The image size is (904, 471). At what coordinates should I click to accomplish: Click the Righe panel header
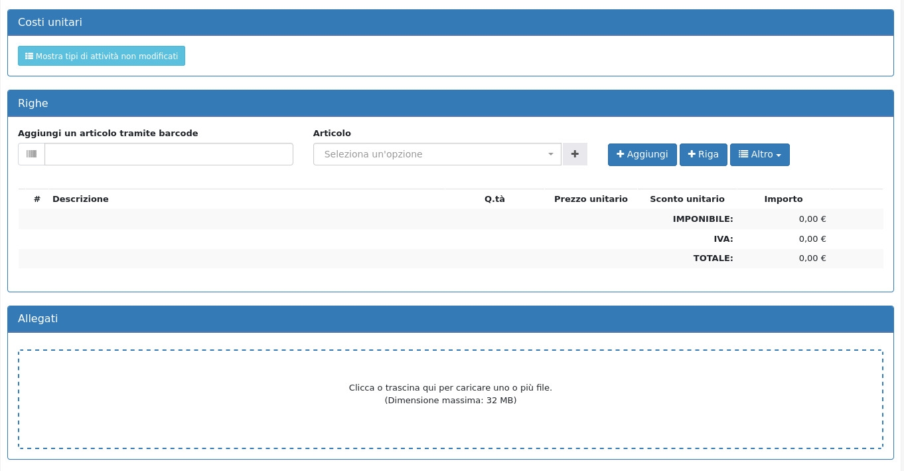coord(450,104)
